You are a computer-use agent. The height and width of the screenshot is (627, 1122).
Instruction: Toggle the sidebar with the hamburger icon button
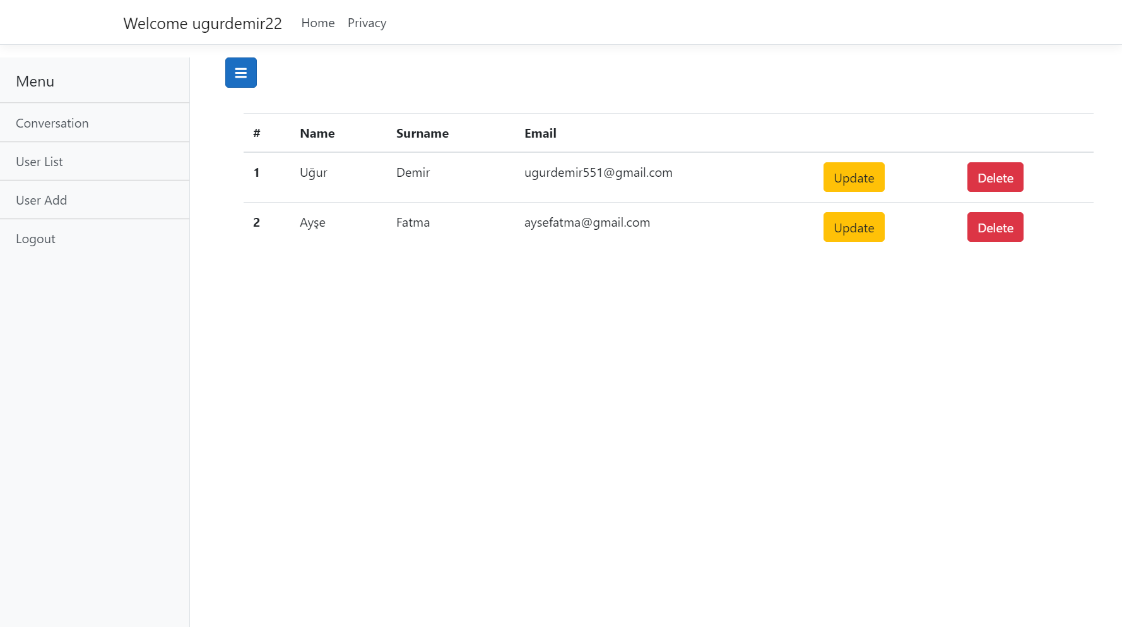pos(240,73)
